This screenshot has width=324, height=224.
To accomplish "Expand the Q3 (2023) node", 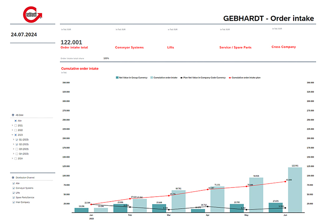I will (x=14, y=149).
